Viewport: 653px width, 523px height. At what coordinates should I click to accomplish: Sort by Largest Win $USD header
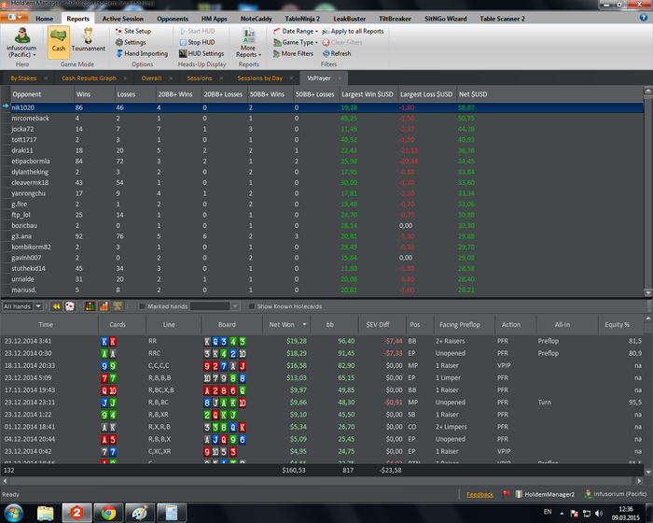point(368,94)
